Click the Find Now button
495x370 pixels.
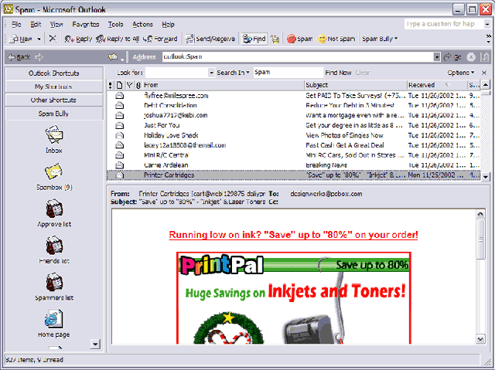point(338,73)
